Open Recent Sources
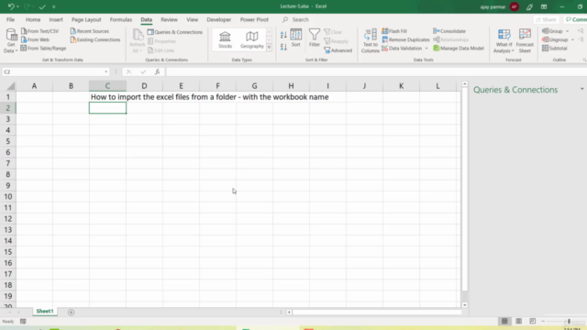 tap(90, 31)
